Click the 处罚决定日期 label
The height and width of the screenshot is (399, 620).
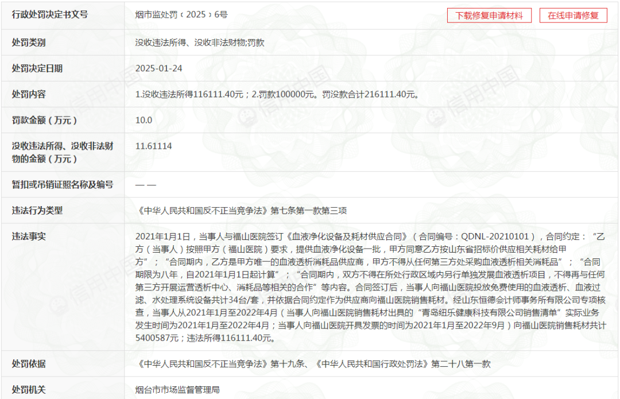click(x=37, y=68)
